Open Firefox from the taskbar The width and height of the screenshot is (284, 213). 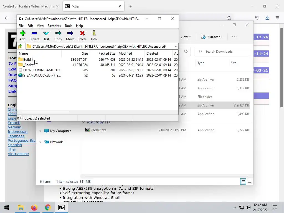(x=34, y=207)
